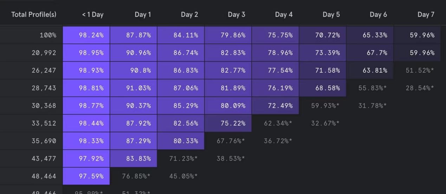Click the Total Profile(s) column header

coord(34,14)
